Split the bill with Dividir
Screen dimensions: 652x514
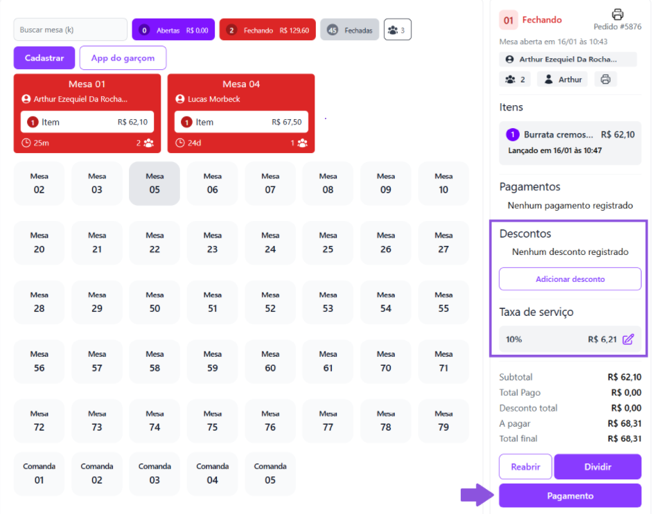[597, 467]
